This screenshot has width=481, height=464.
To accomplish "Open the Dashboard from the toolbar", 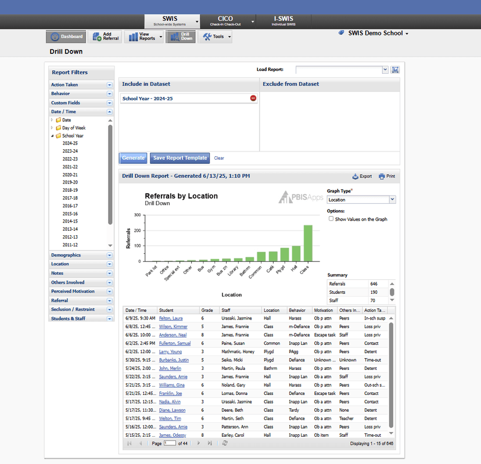I will point(66,37).
